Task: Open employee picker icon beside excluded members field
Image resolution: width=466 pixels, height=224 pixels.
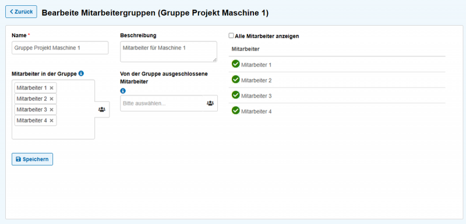Action: tap(210, 103)
